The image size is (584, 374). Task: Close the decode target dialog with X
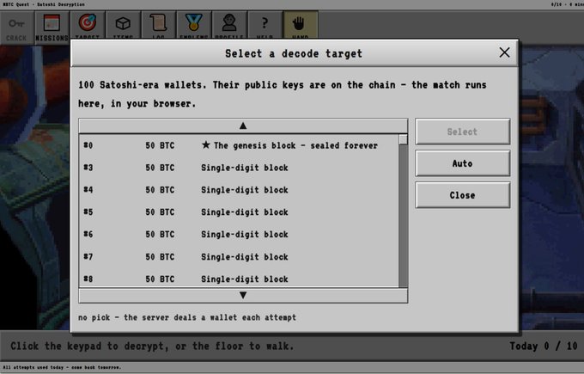point(504,52)
